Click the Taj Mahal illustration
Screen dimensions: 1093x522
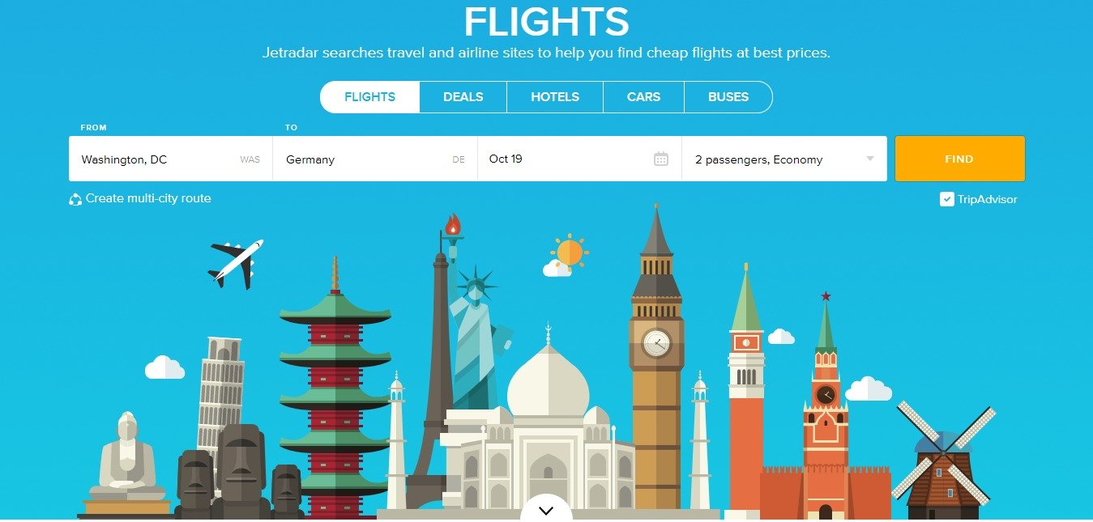coord(548,429)
